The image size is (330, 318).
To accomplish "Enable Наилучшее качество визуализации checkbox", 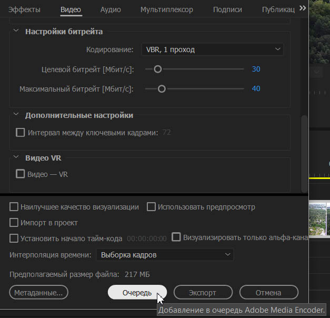I will point(14,207).
